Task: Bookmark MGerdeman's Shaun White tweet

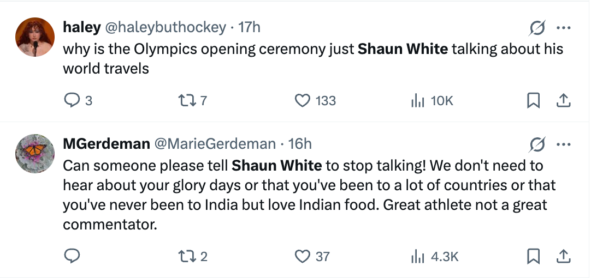Action: pos(533,256)
